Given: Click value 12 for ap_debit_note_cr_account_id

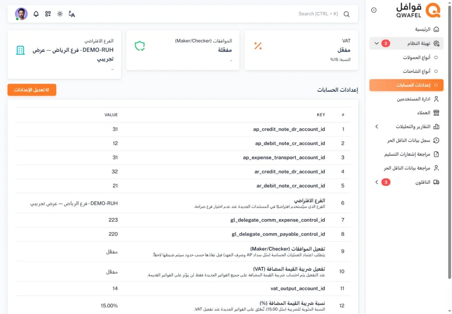Looking at the screenshot, I should pos(115,143).
